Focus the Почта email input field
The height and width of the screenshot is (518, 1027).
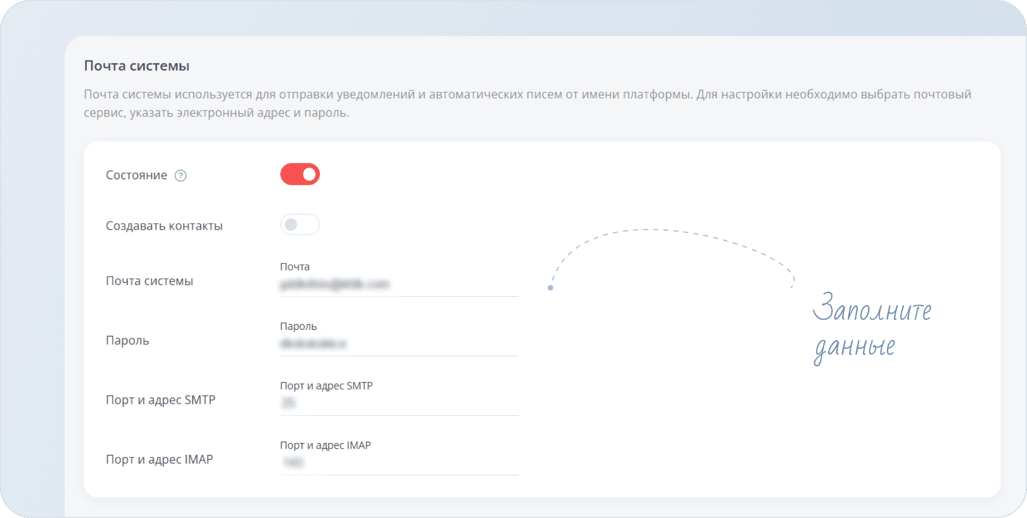pos(398,284)
